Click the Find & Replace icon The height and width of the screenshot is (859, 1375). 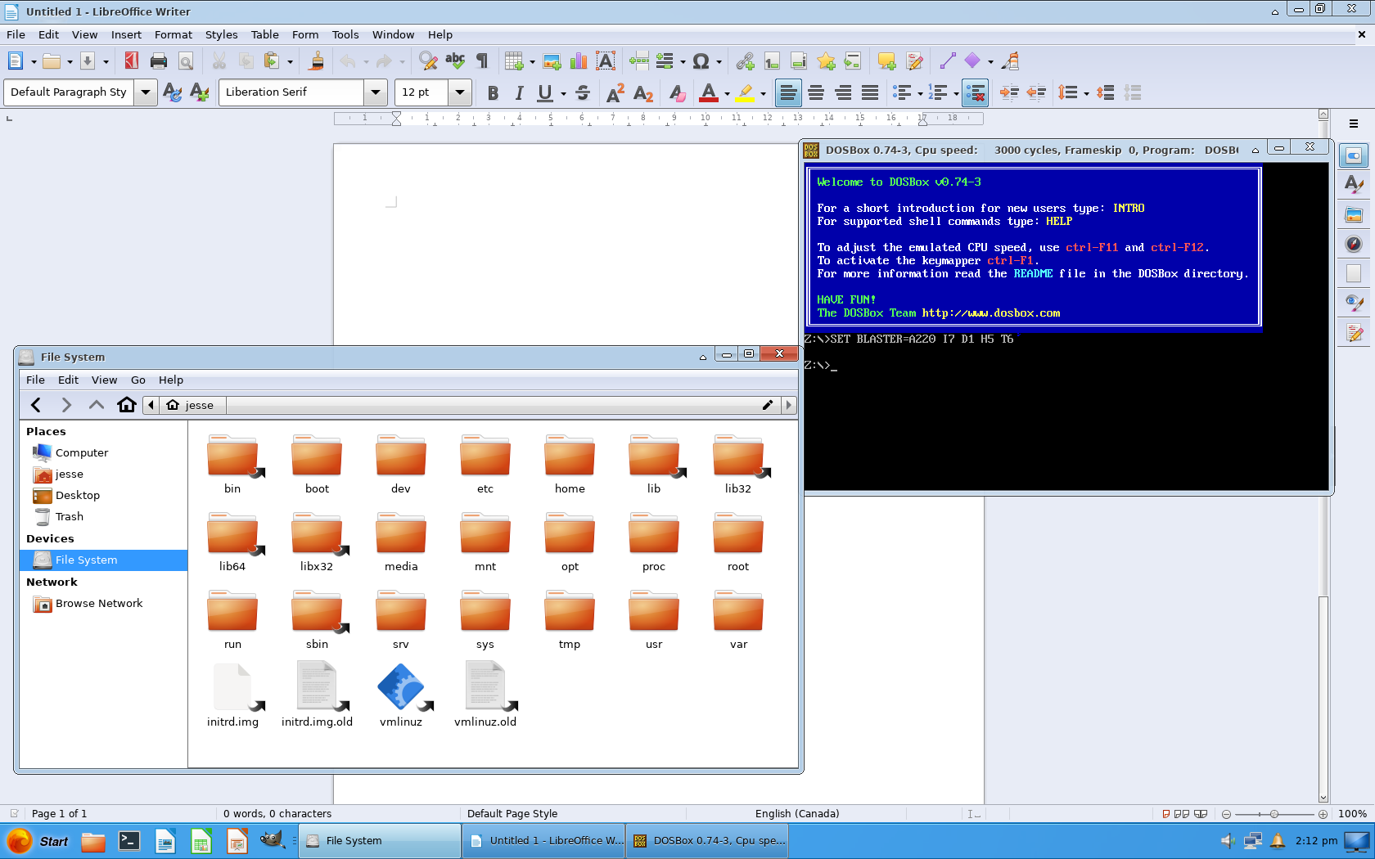pos(428,61)
